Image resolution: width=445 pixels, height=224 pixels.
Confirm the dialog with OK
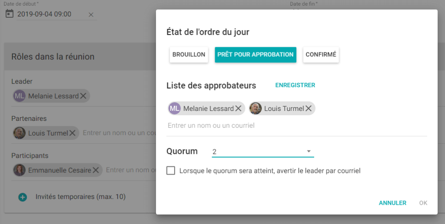click(x=423, y=203)
